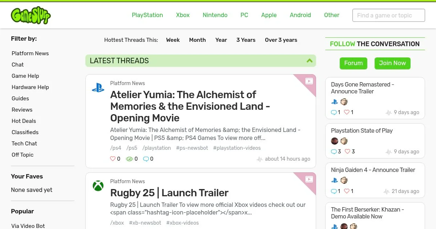
Task: Filter by Platform News
Action: [x=30, y=53]
